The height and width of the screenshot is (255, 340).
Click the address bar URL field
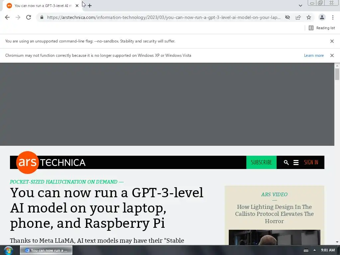(164, 17)
